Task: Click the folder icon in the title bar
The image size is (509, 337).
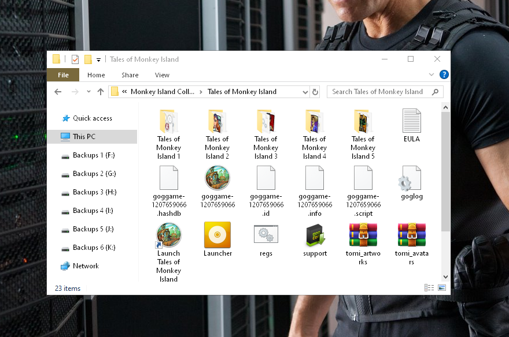Action: pyautogui.click(x=57, y=59)
